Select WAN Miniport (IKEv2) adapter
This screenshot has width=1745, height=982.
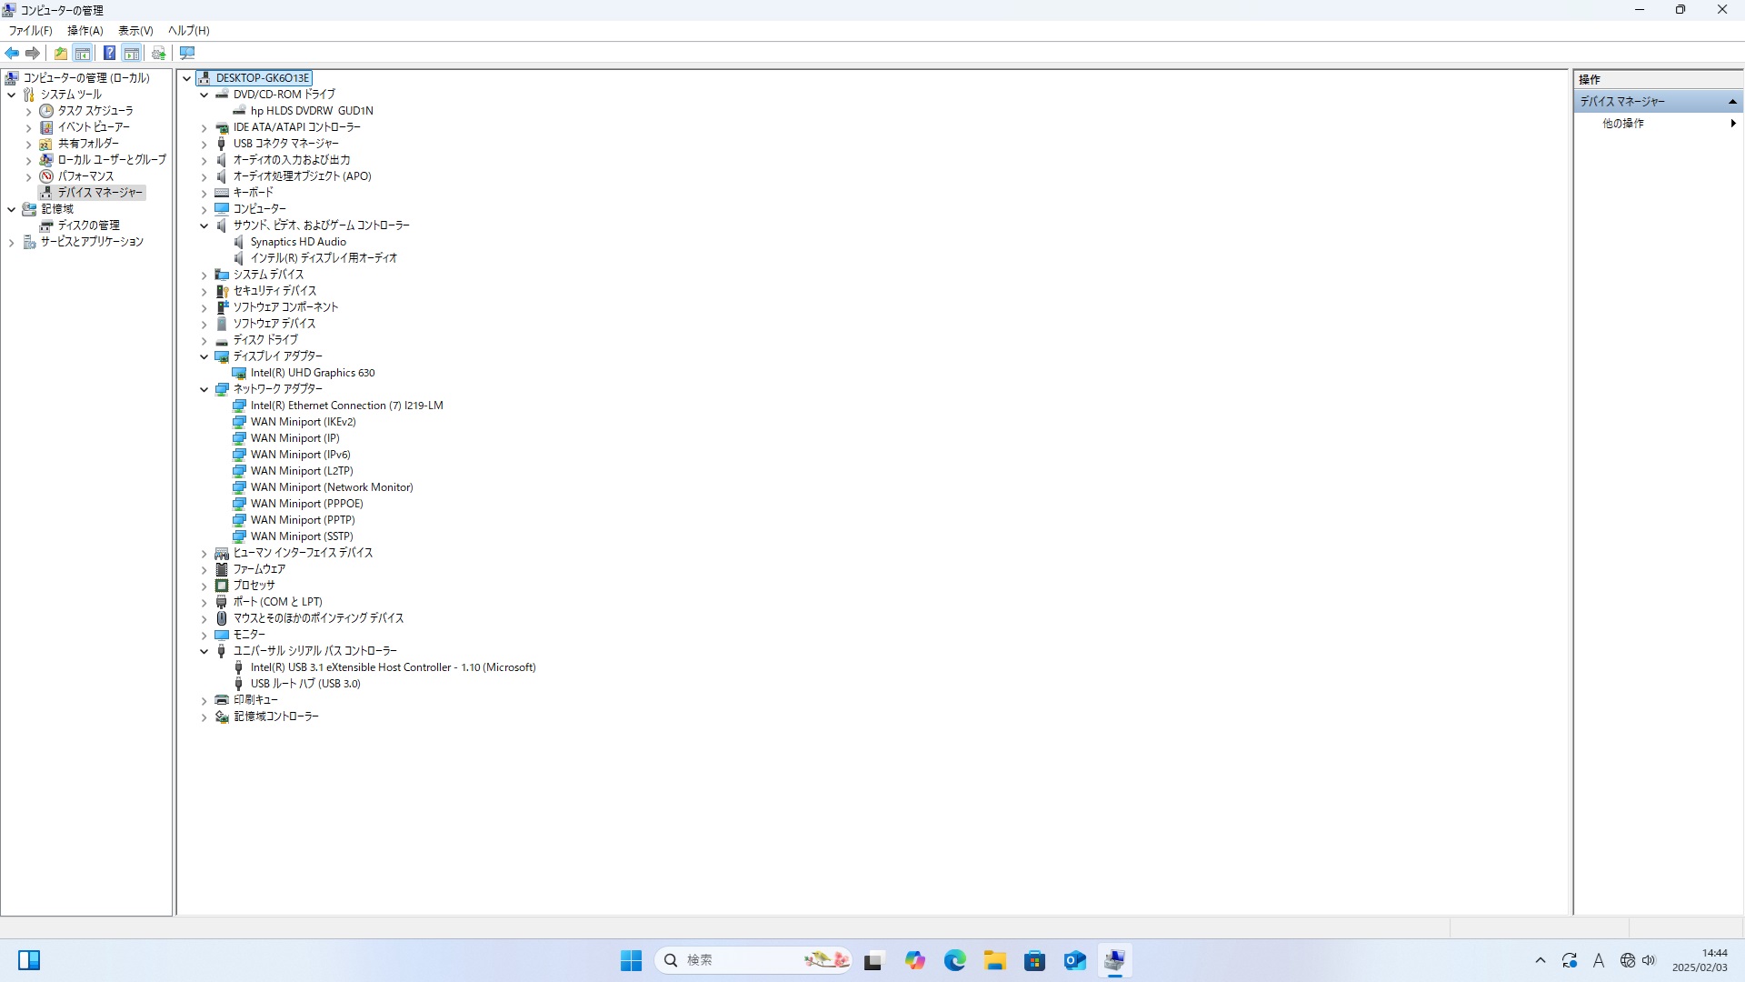click(x=303, y=422)
